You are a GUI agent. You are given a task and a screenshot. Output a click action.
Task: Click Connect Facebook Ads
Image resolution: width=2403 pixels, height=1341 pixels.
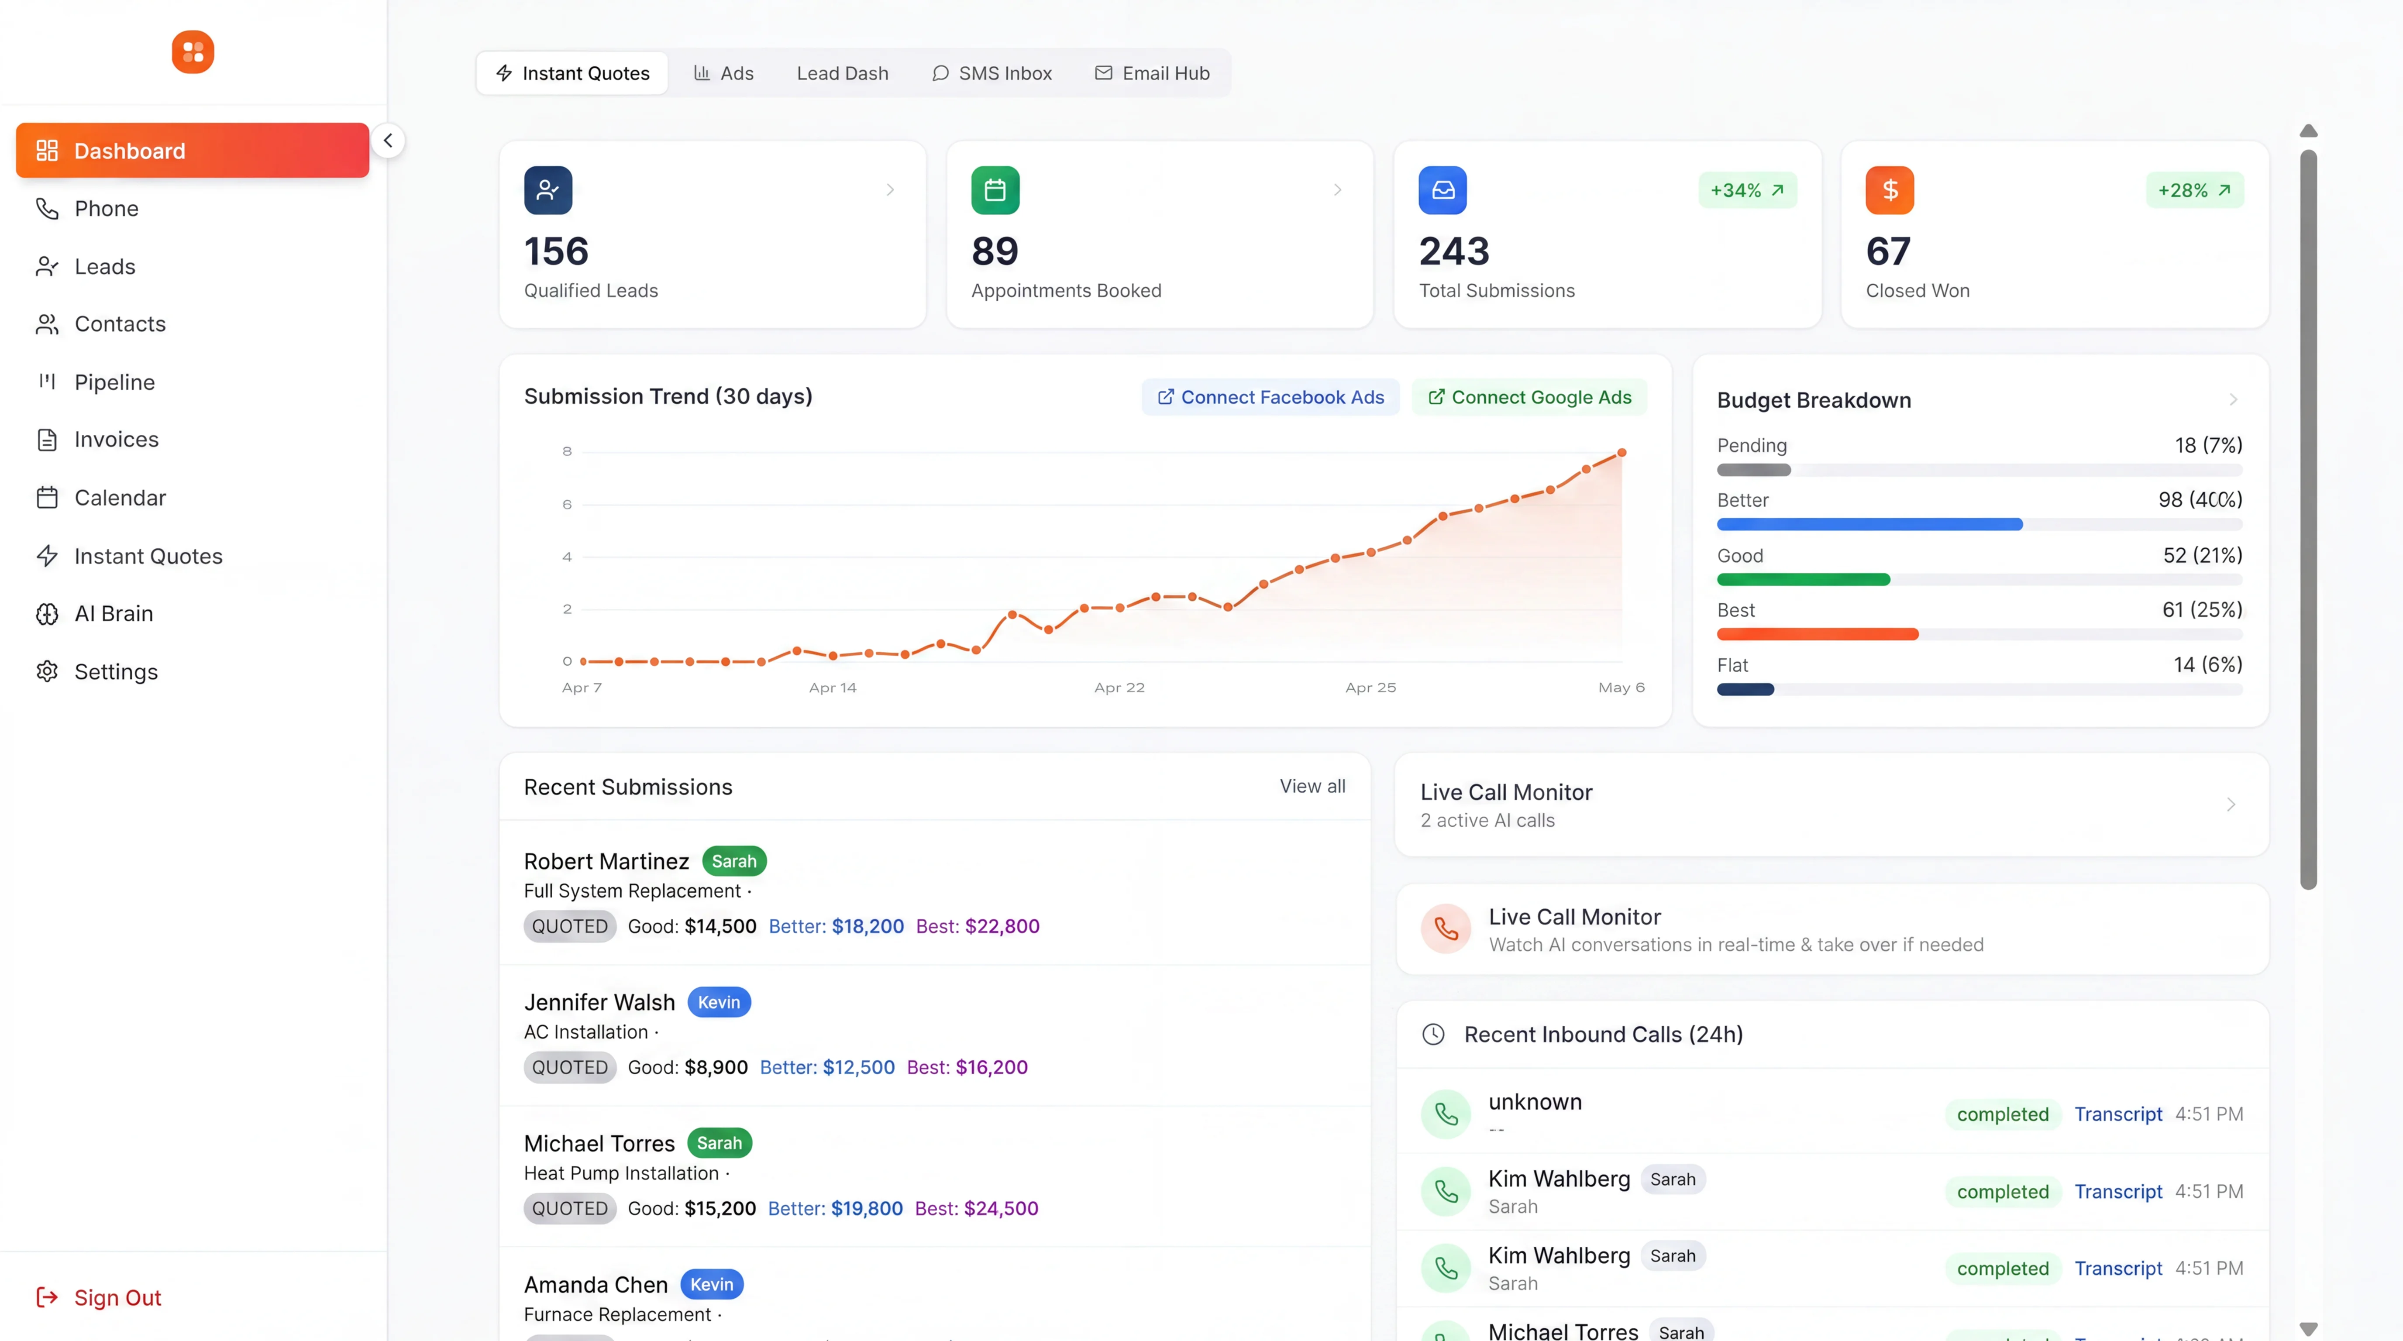(1270, 397)
